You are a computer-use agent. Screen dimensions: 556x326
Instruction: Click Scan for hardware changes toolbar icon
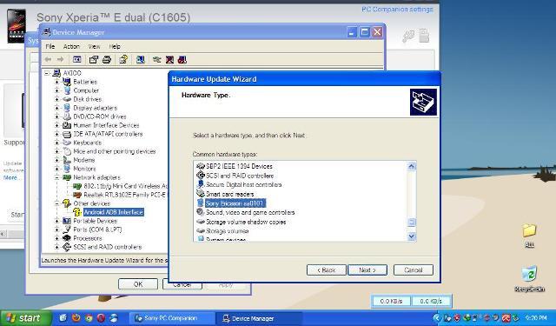[141, 60]
